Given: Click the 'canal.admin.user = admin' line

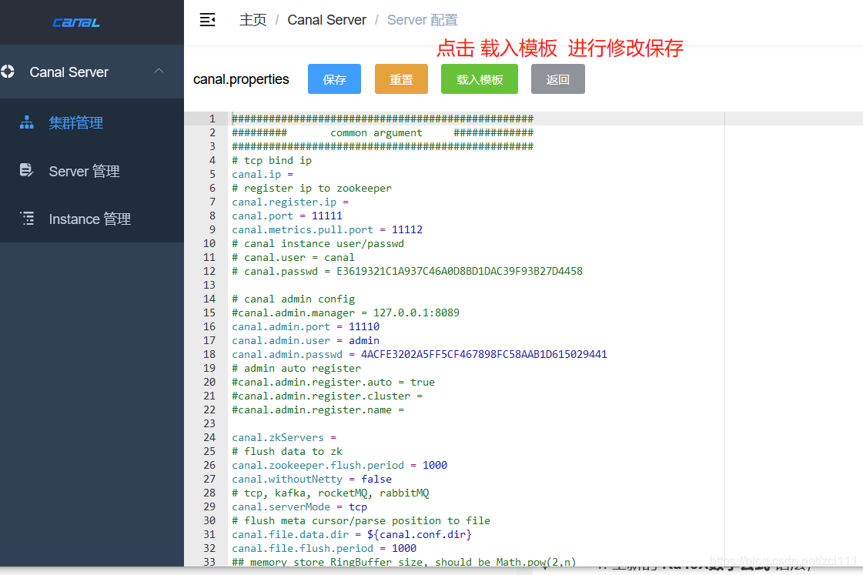Looking at the screenshot, I should (306, 340).
